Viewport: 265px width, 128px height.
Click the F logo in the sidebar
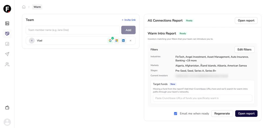coord(7,9)
